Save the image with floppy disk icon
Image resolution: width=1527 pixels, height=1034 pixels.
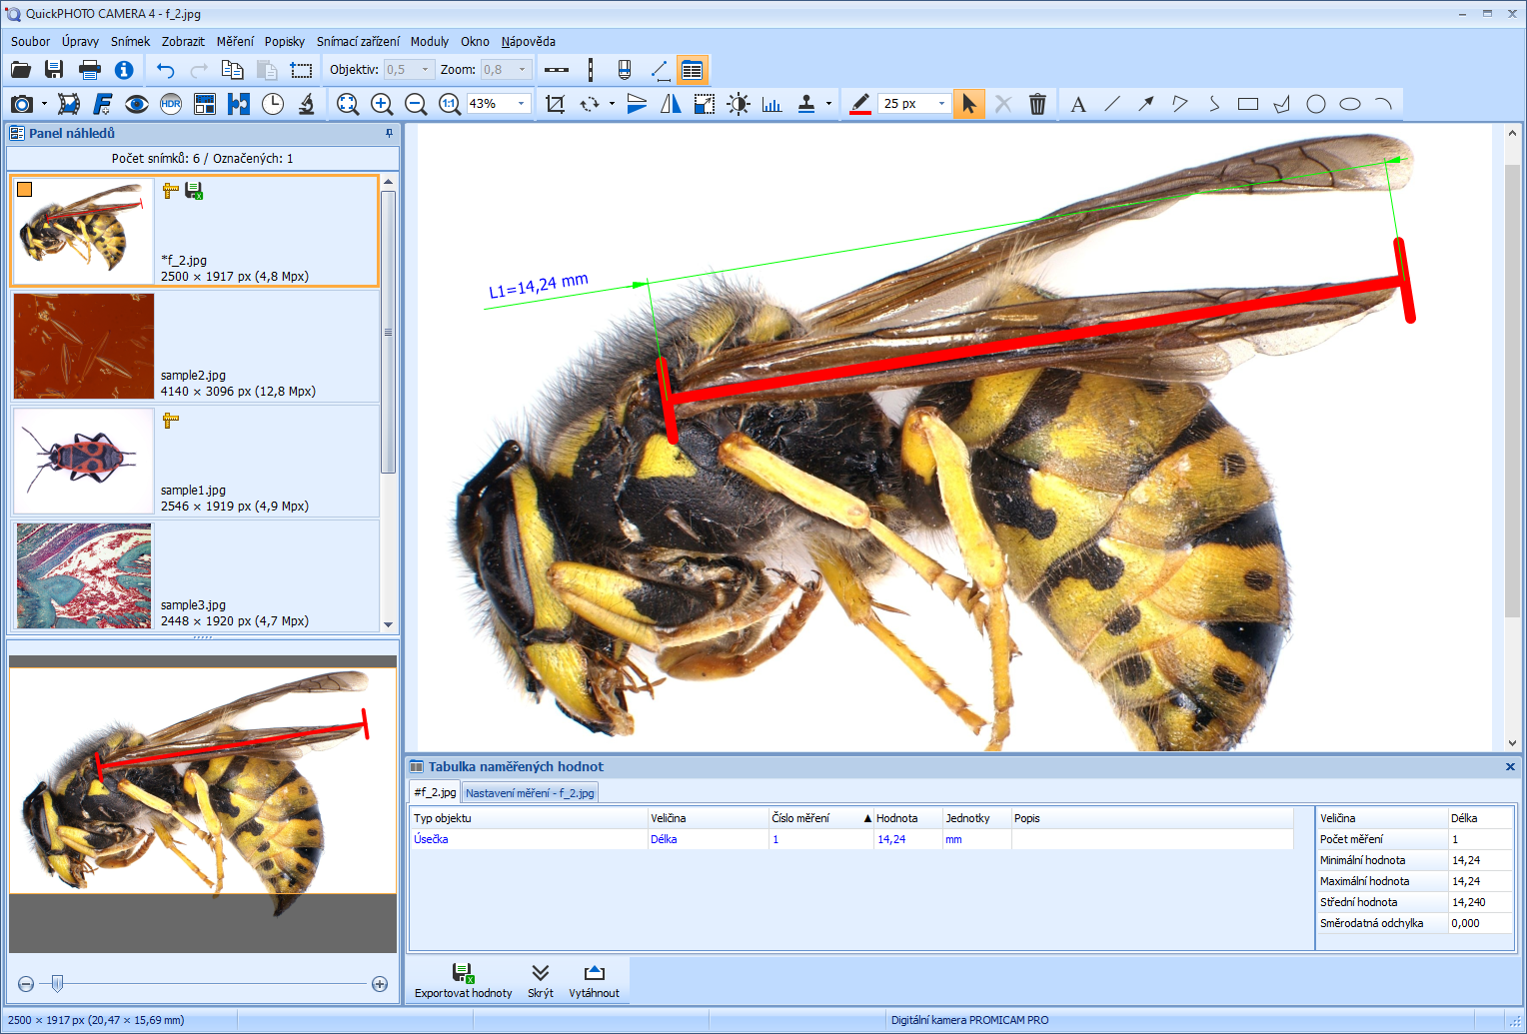(54, 70)
